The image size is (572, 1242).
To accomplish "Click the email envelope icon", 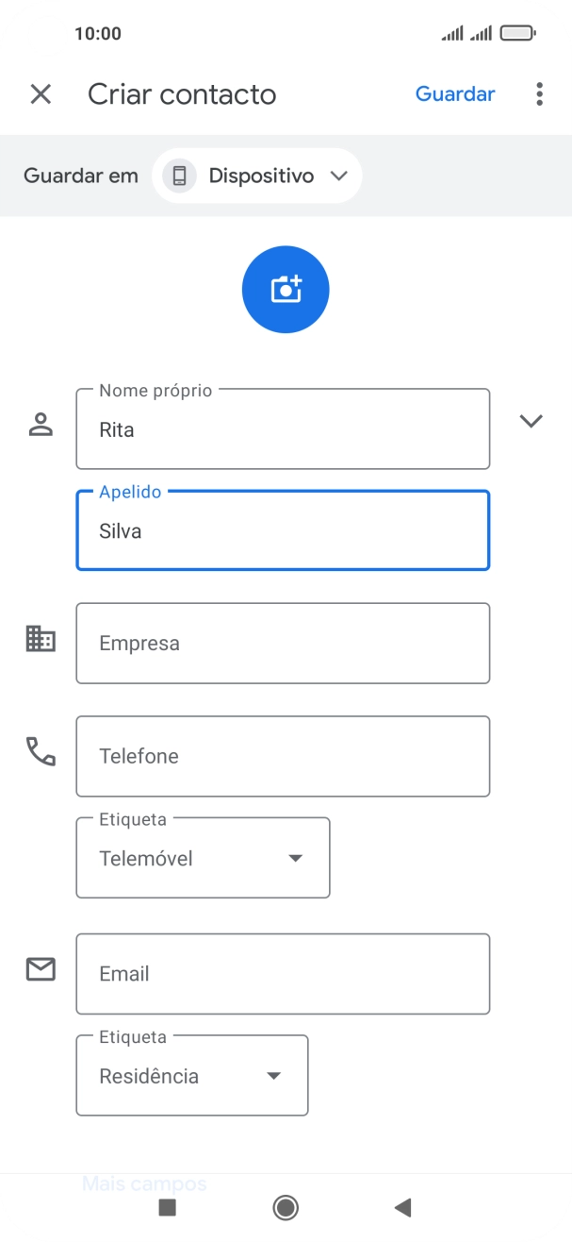I will [41, 969].
